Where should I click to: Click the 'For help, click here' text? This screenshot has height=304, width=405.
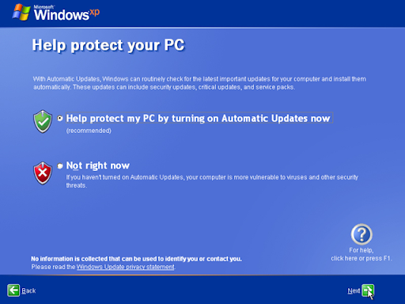click(x=361, y=254)
